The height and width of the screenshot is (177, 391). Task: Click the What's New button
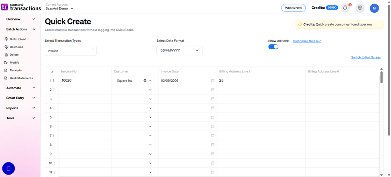pyautogui.click(x=293, y=8)
